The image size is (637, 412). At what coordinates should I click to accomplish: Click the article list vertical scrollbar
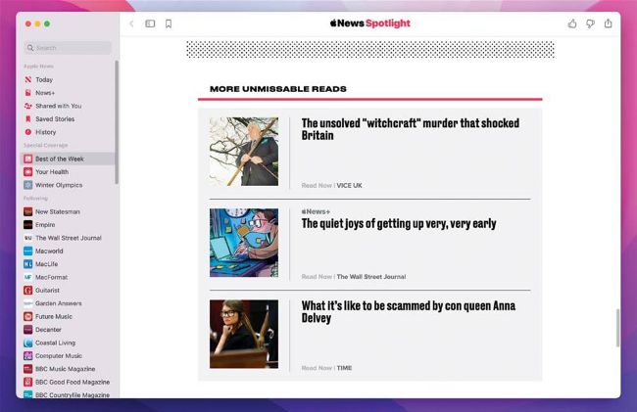617,328
